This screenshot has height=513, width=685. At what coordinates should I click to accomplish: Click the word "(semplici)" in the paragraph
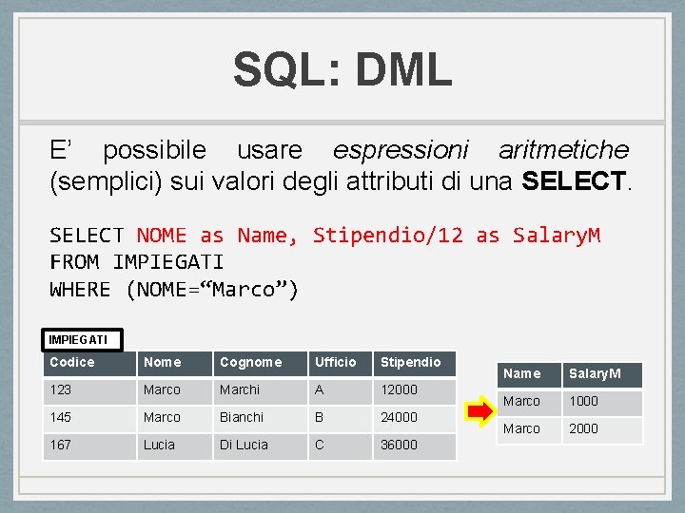coord(106,181)
